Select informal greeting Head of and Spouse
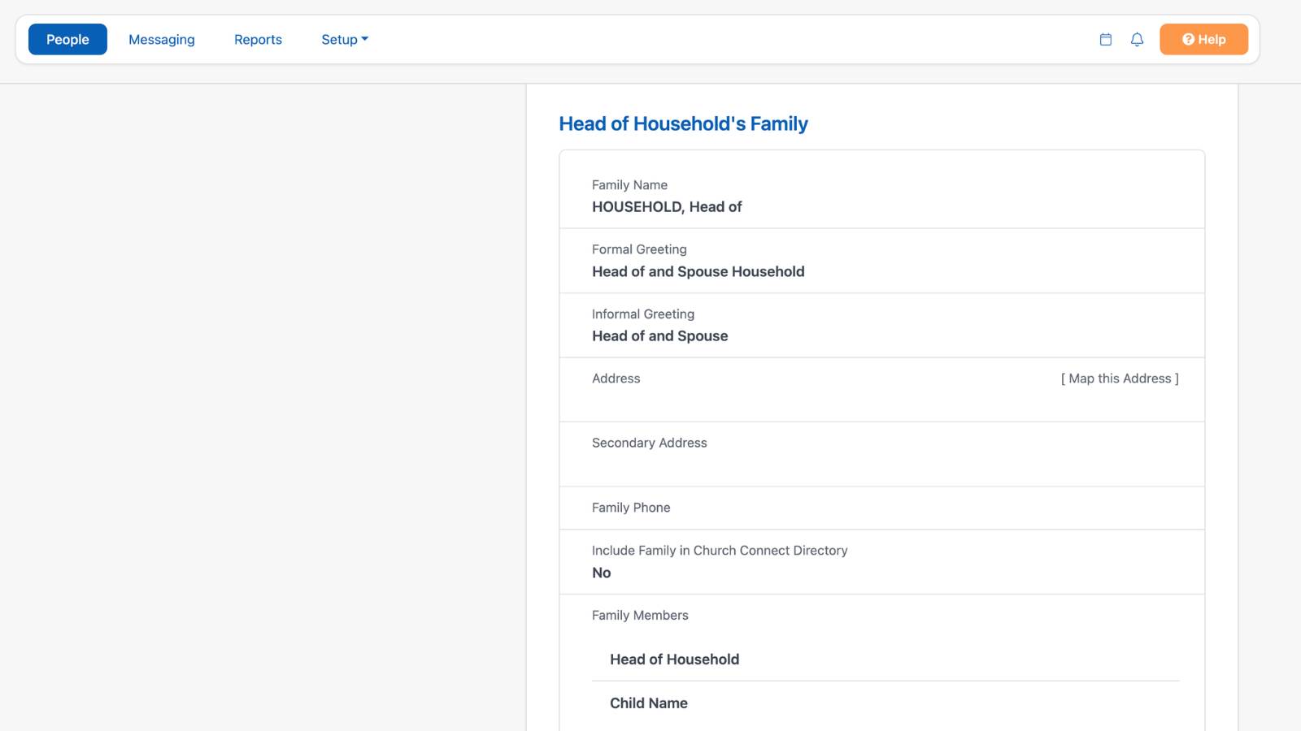 click(659, 336)
